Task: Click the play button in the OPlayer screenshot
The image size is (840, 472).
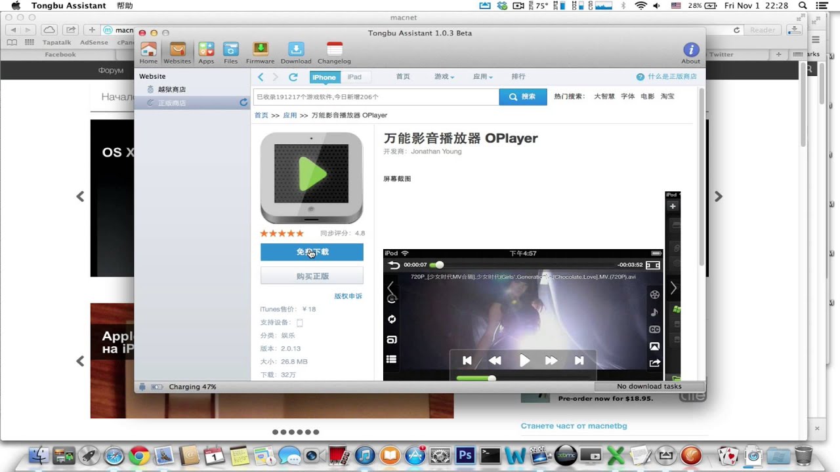Action: 524,361
